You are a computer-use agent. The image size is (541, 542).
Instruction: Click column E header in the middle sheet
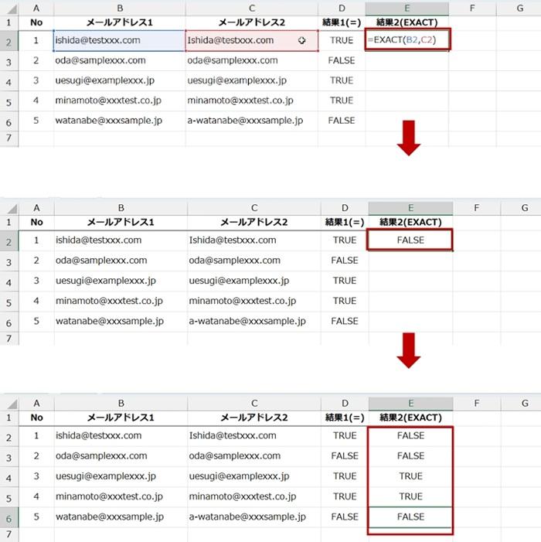pos(410,207)
